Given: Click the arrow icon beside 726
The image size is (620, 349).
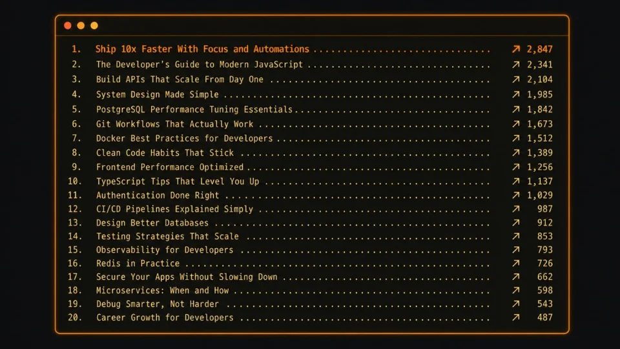Looking at the screenshot, I should click(515, 263).
